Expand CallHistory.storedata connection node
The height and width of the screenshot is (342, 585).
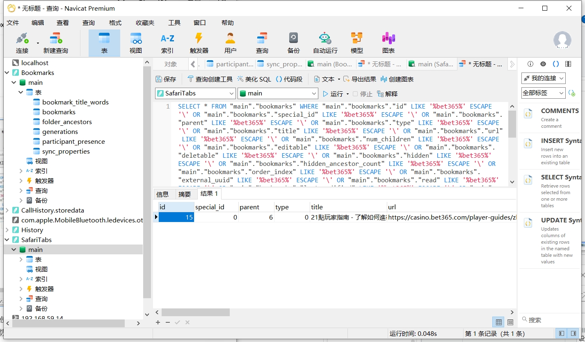coord(7,210)
